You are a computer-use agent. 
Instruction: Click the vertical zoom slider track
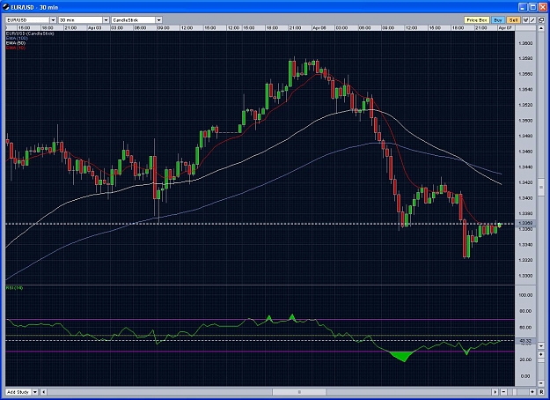click(x=541, y=369)
